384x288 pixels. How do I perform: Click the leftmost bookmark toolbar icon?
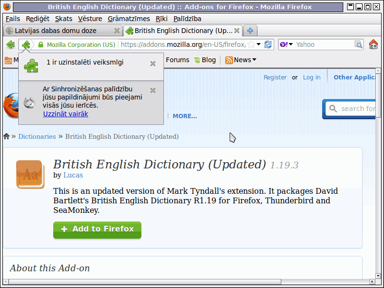(x=8, y=60)
